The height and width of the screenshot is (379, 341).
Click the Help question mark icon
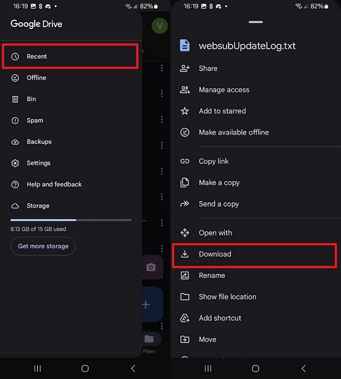pos(15,184)
